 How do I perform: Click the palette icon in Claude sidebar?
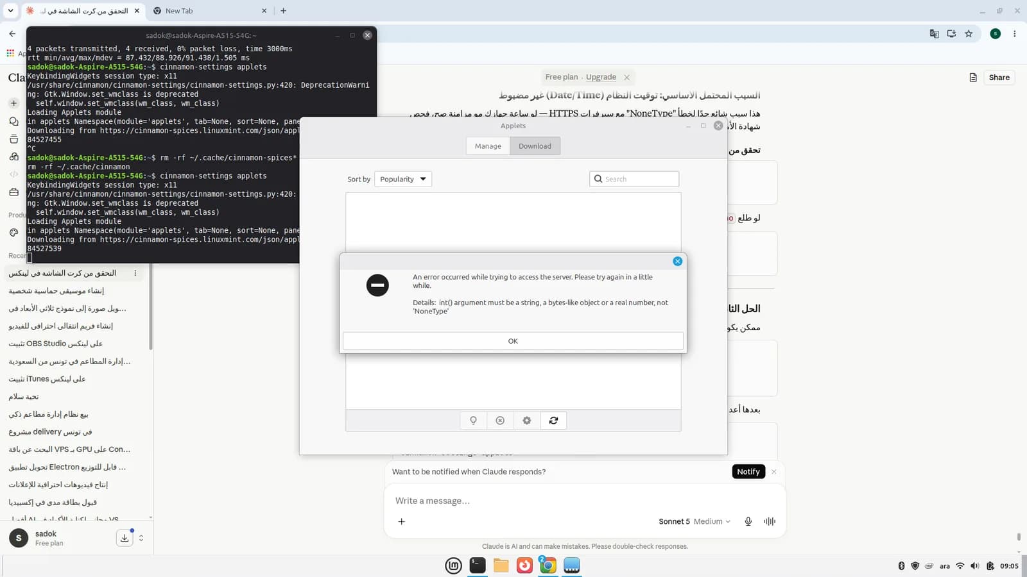[x=14, y=233]
